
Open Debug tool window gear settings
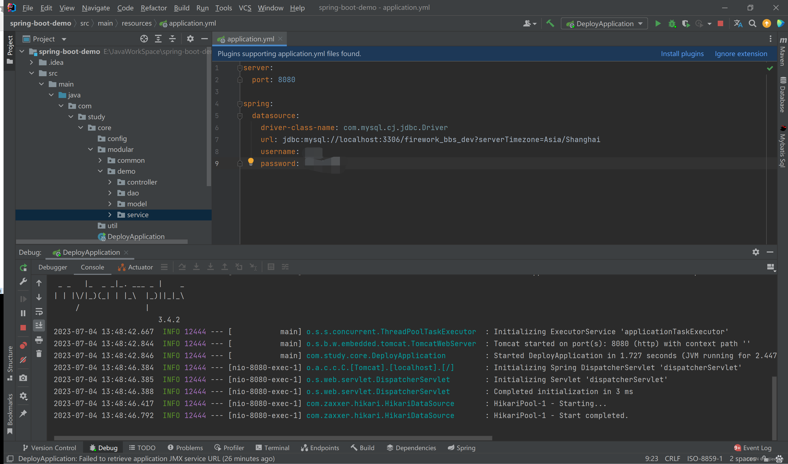click(756, 252)
